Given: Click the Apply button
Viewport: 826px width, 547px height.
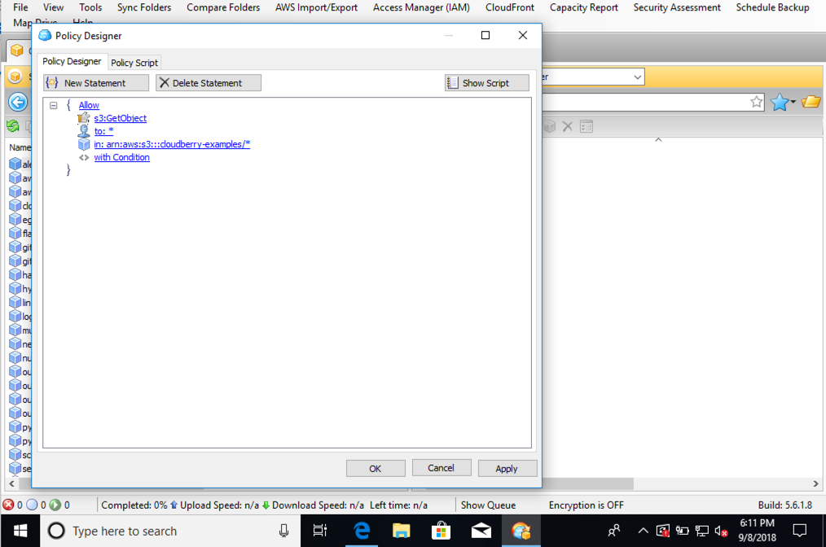Looking at the screenshot, I should [x=507, y=467].
